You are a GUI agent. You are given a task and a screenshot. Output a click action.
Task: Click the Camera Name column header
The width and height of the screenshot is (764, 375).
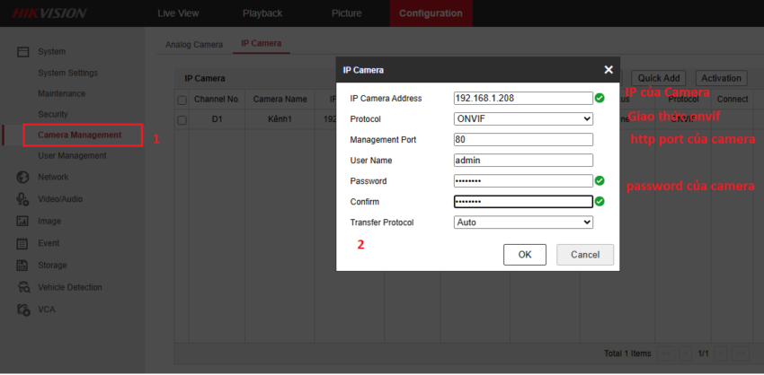[x=280, y=100]
